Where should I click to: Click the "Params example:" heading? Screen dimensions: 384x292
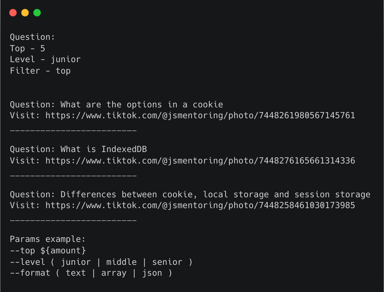(x=48, y=239)
